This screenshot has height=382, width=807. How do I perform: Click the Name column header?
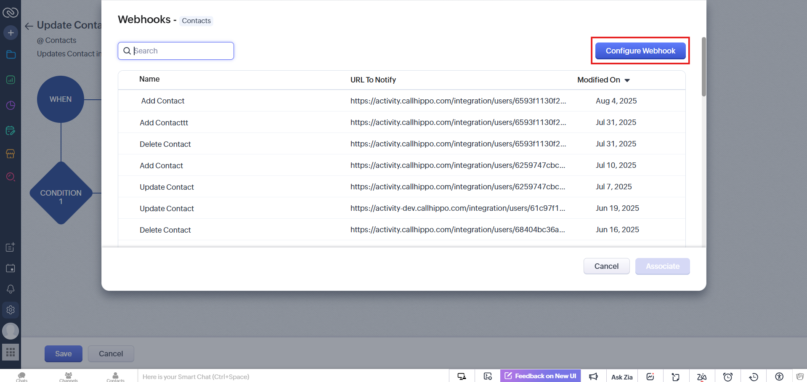click(x=149, y=79)
